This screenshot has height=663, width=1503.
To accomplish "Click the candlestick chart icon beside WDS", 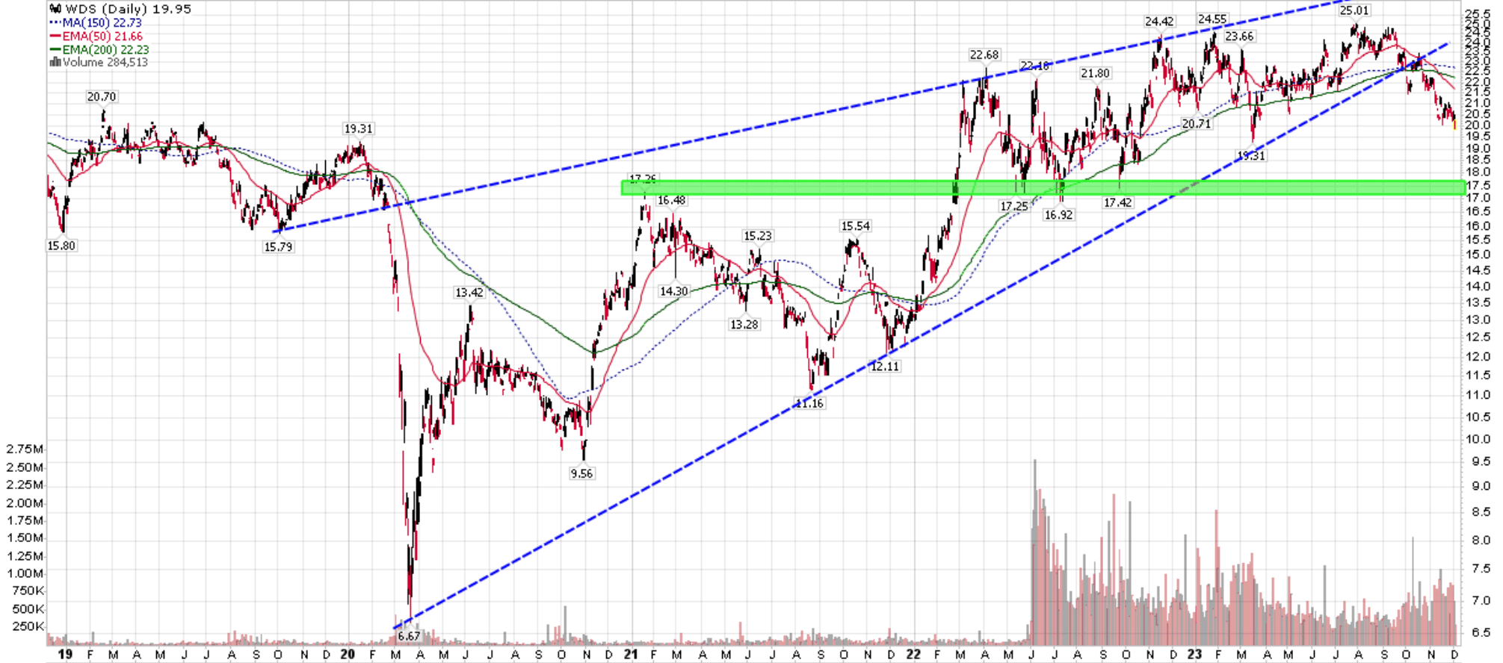I will click(55, 9).
